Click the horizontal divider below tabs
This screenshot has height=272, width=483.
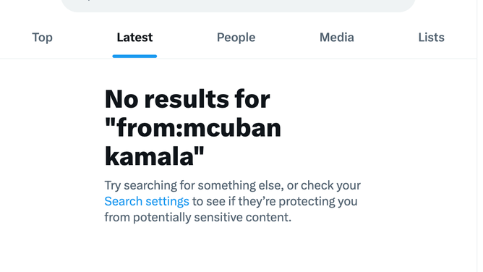(239, 58)
